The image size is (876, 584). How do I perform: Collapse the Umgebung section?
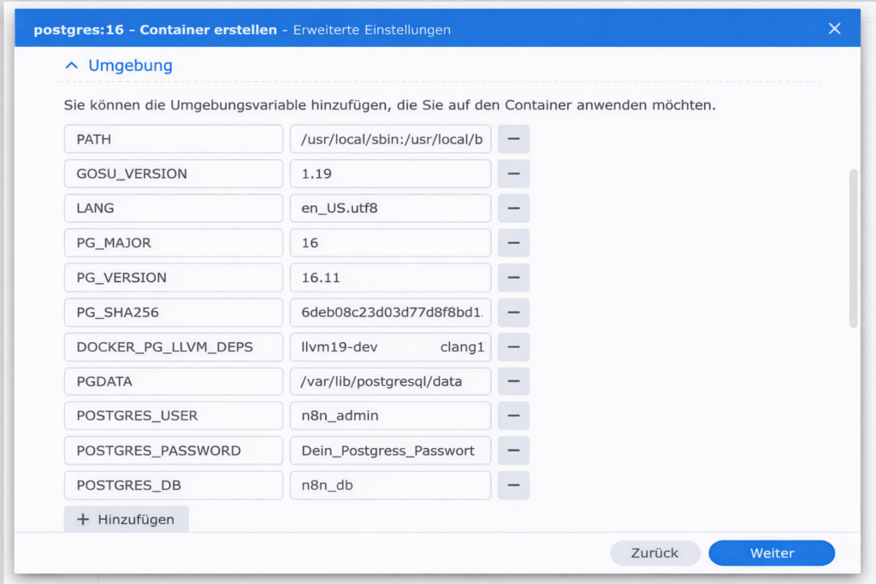(119, 65)
